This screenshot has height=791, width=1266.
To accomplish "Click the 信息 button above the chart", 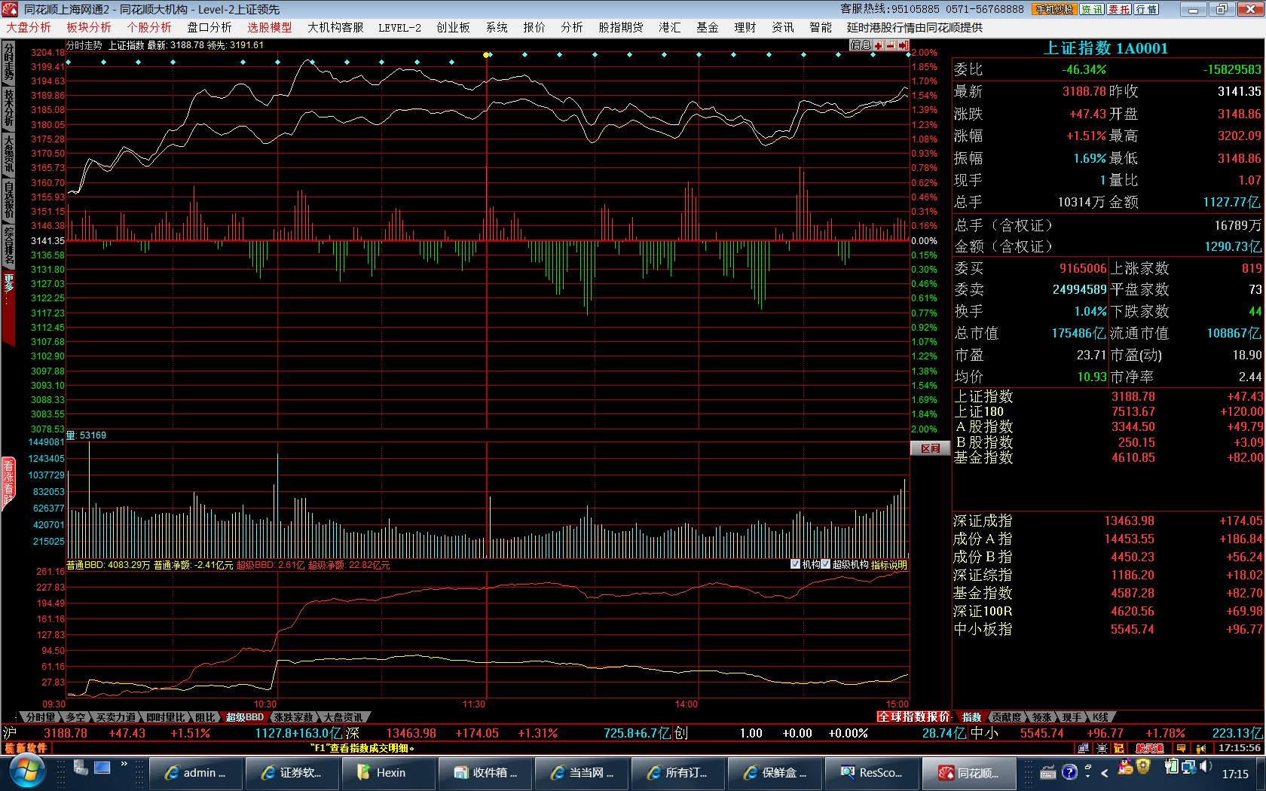I will pyautogui.click(x=861, y=45).
